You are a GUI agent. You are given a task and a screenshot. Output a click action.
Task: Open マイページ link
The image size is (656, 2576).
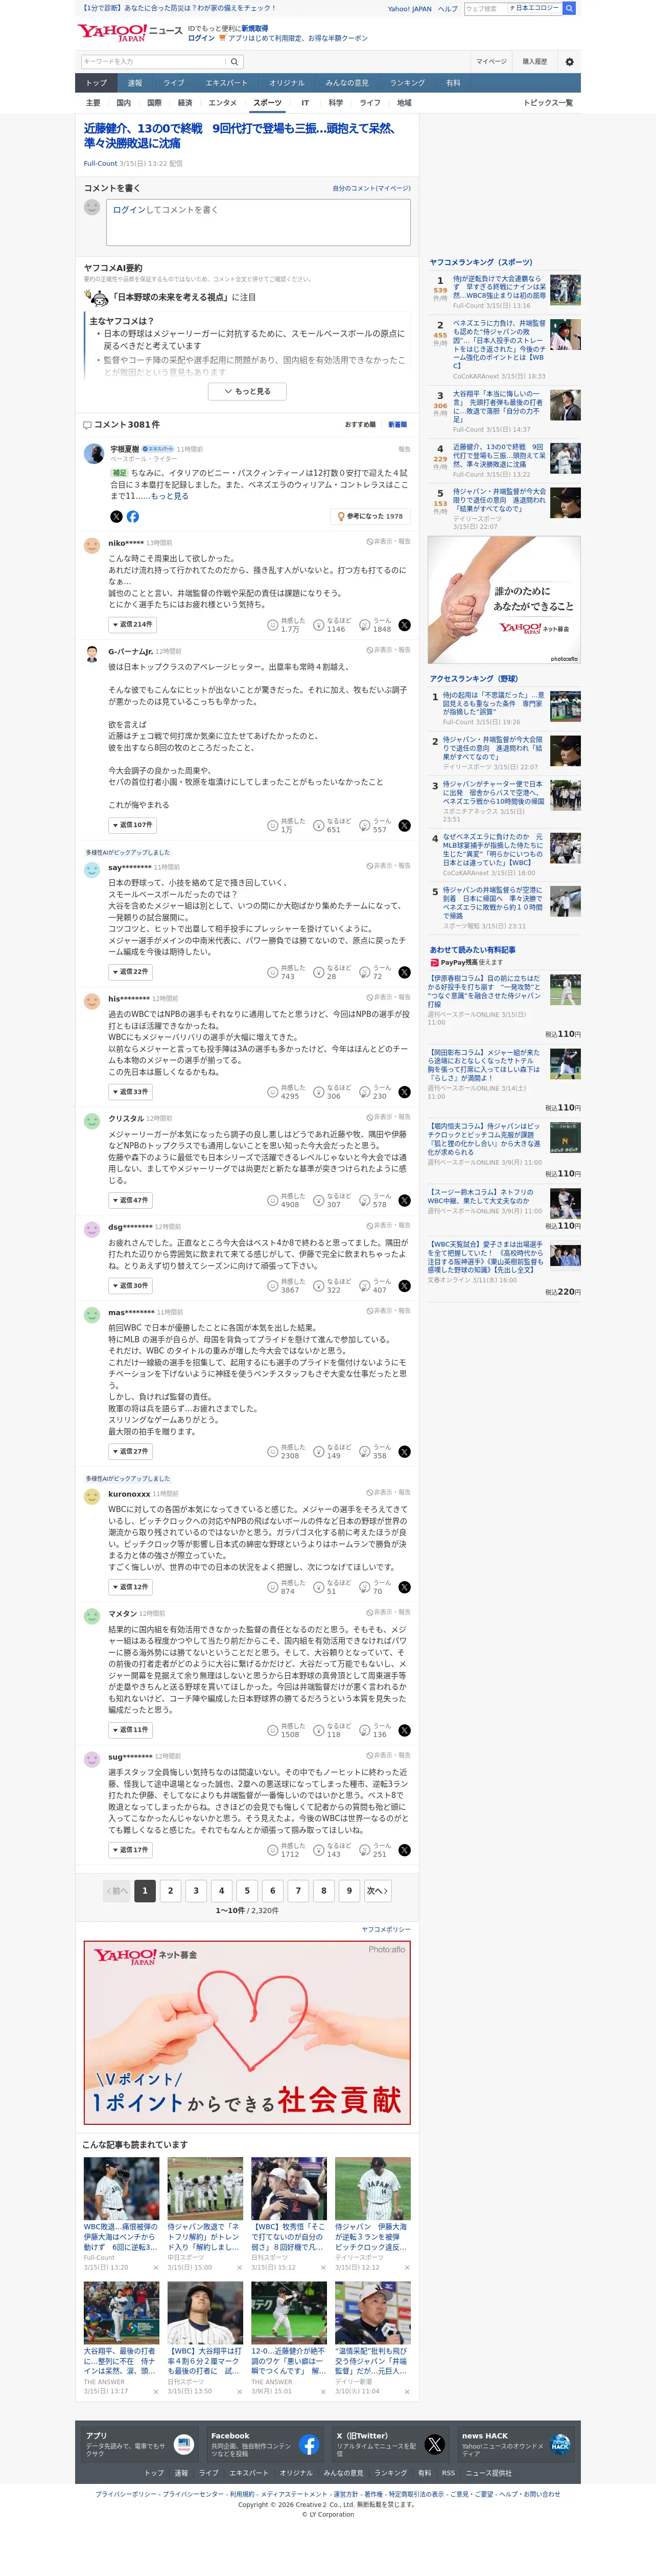click(x=491, y=62)
